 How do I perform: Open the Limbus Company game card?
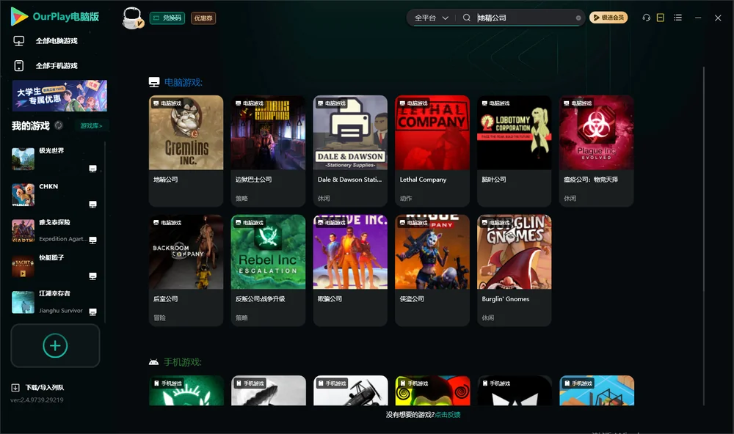click(268, 150)
